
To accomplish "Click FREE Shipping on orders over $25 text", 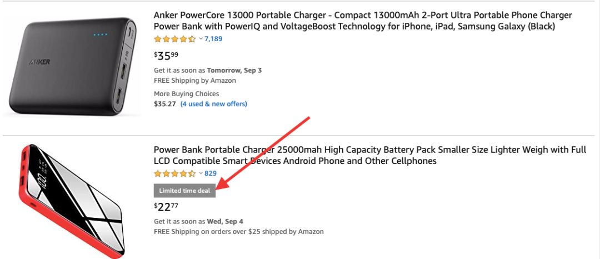I will (x=238, y=232).
